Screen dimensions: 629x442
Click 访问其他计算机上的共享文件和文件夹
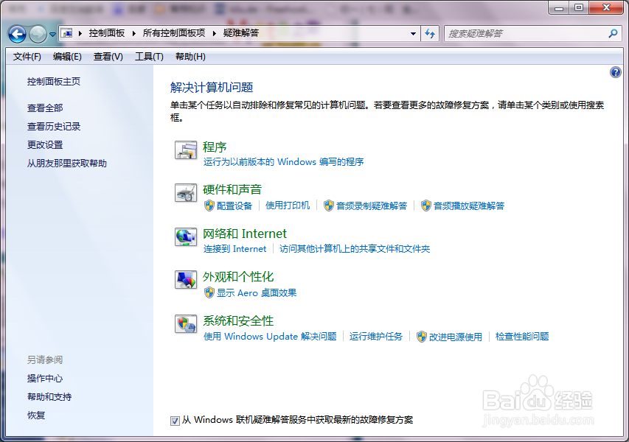point(355,249)
